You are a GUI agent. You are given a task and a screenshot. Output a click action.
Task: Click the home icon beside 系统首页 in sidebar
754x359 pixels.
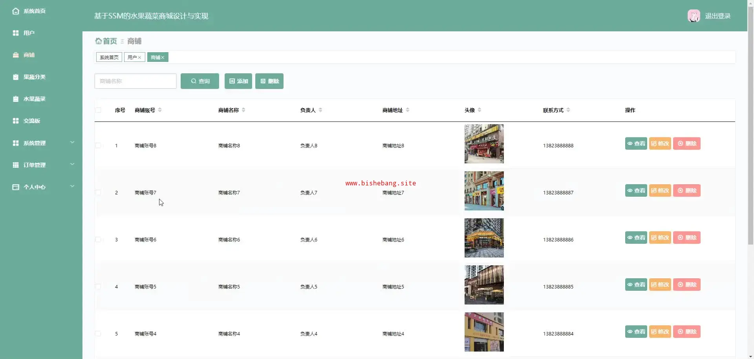[x=16, y=11]
